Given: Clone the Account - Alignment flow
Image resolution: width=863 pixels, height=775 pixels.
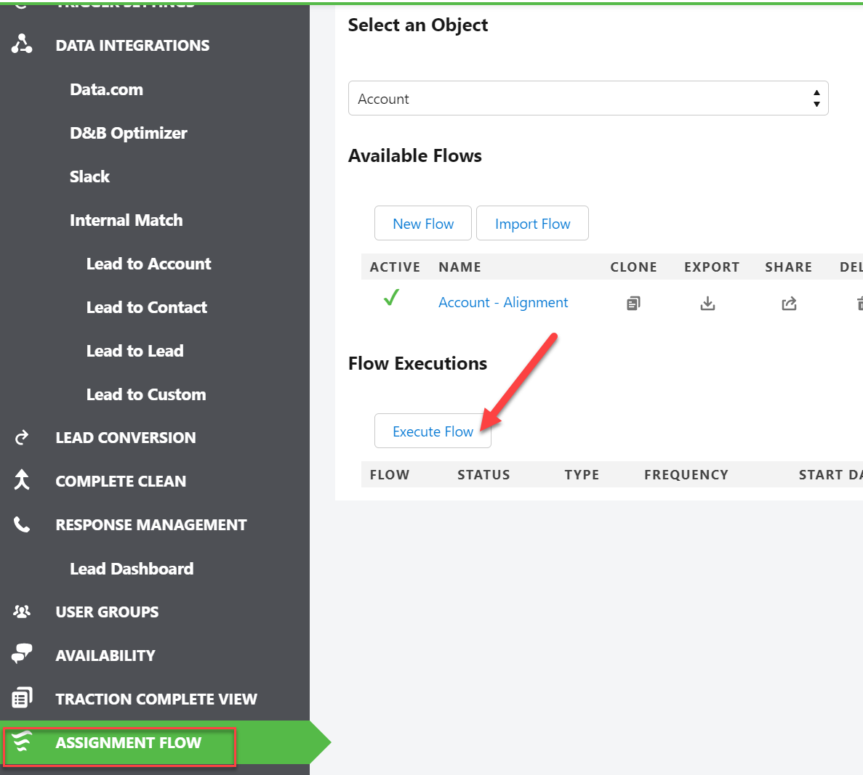Looking at the screenshot, I should (x=633, y=303).
